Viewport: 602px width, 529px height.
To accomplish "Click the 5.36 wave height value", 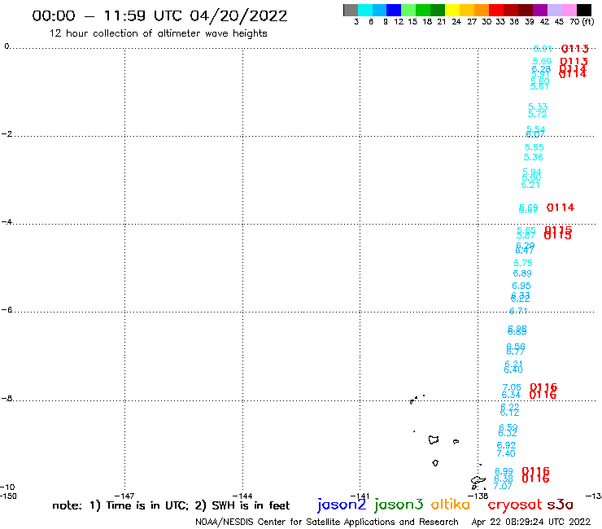I will [534, 157].
